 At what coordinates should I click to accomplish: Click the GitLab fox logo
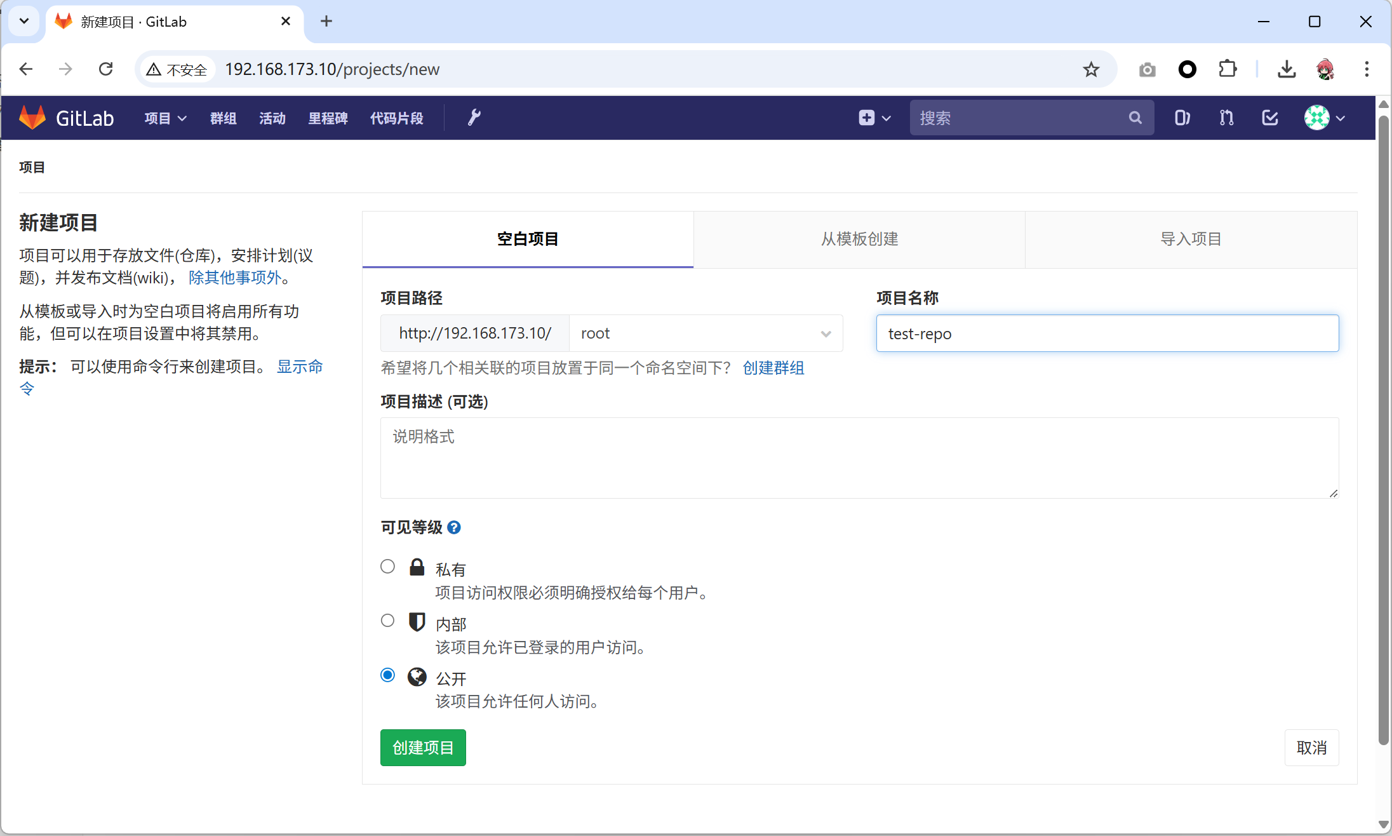click(32, 118)
